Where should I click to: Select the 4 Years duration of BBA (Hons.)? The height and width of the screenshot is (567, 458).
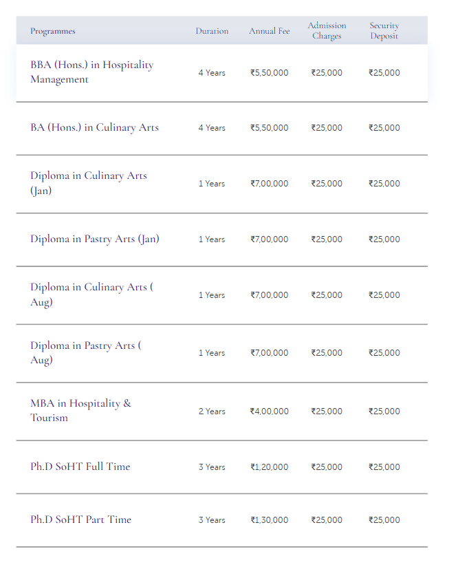tap(212, 73)
